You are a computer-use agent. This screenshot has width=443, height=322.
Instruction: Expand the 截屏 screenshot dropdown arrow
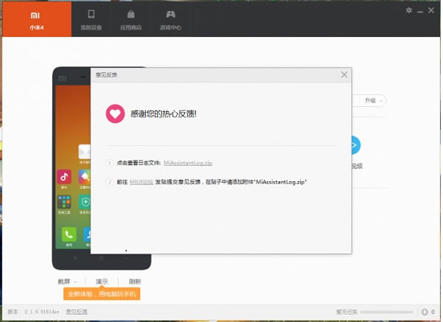75,281
